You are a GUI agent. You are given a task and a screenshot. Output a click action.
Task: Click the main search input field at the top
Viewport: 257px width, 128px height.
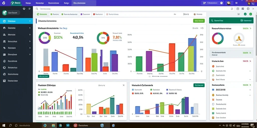[x=133, y=9]
